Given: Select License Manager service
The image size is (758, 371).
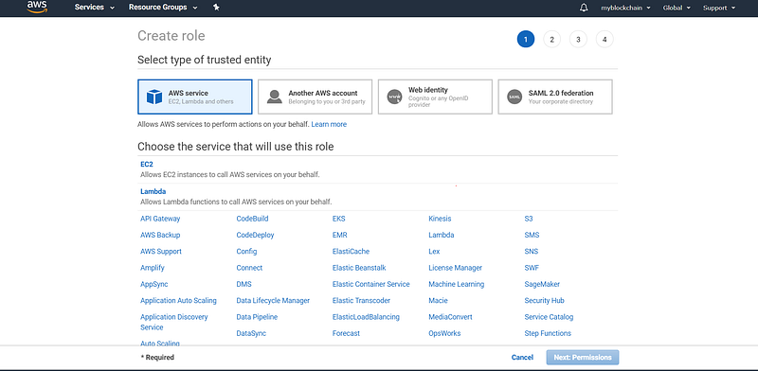Looking at the screenshot, I should 456,268.
